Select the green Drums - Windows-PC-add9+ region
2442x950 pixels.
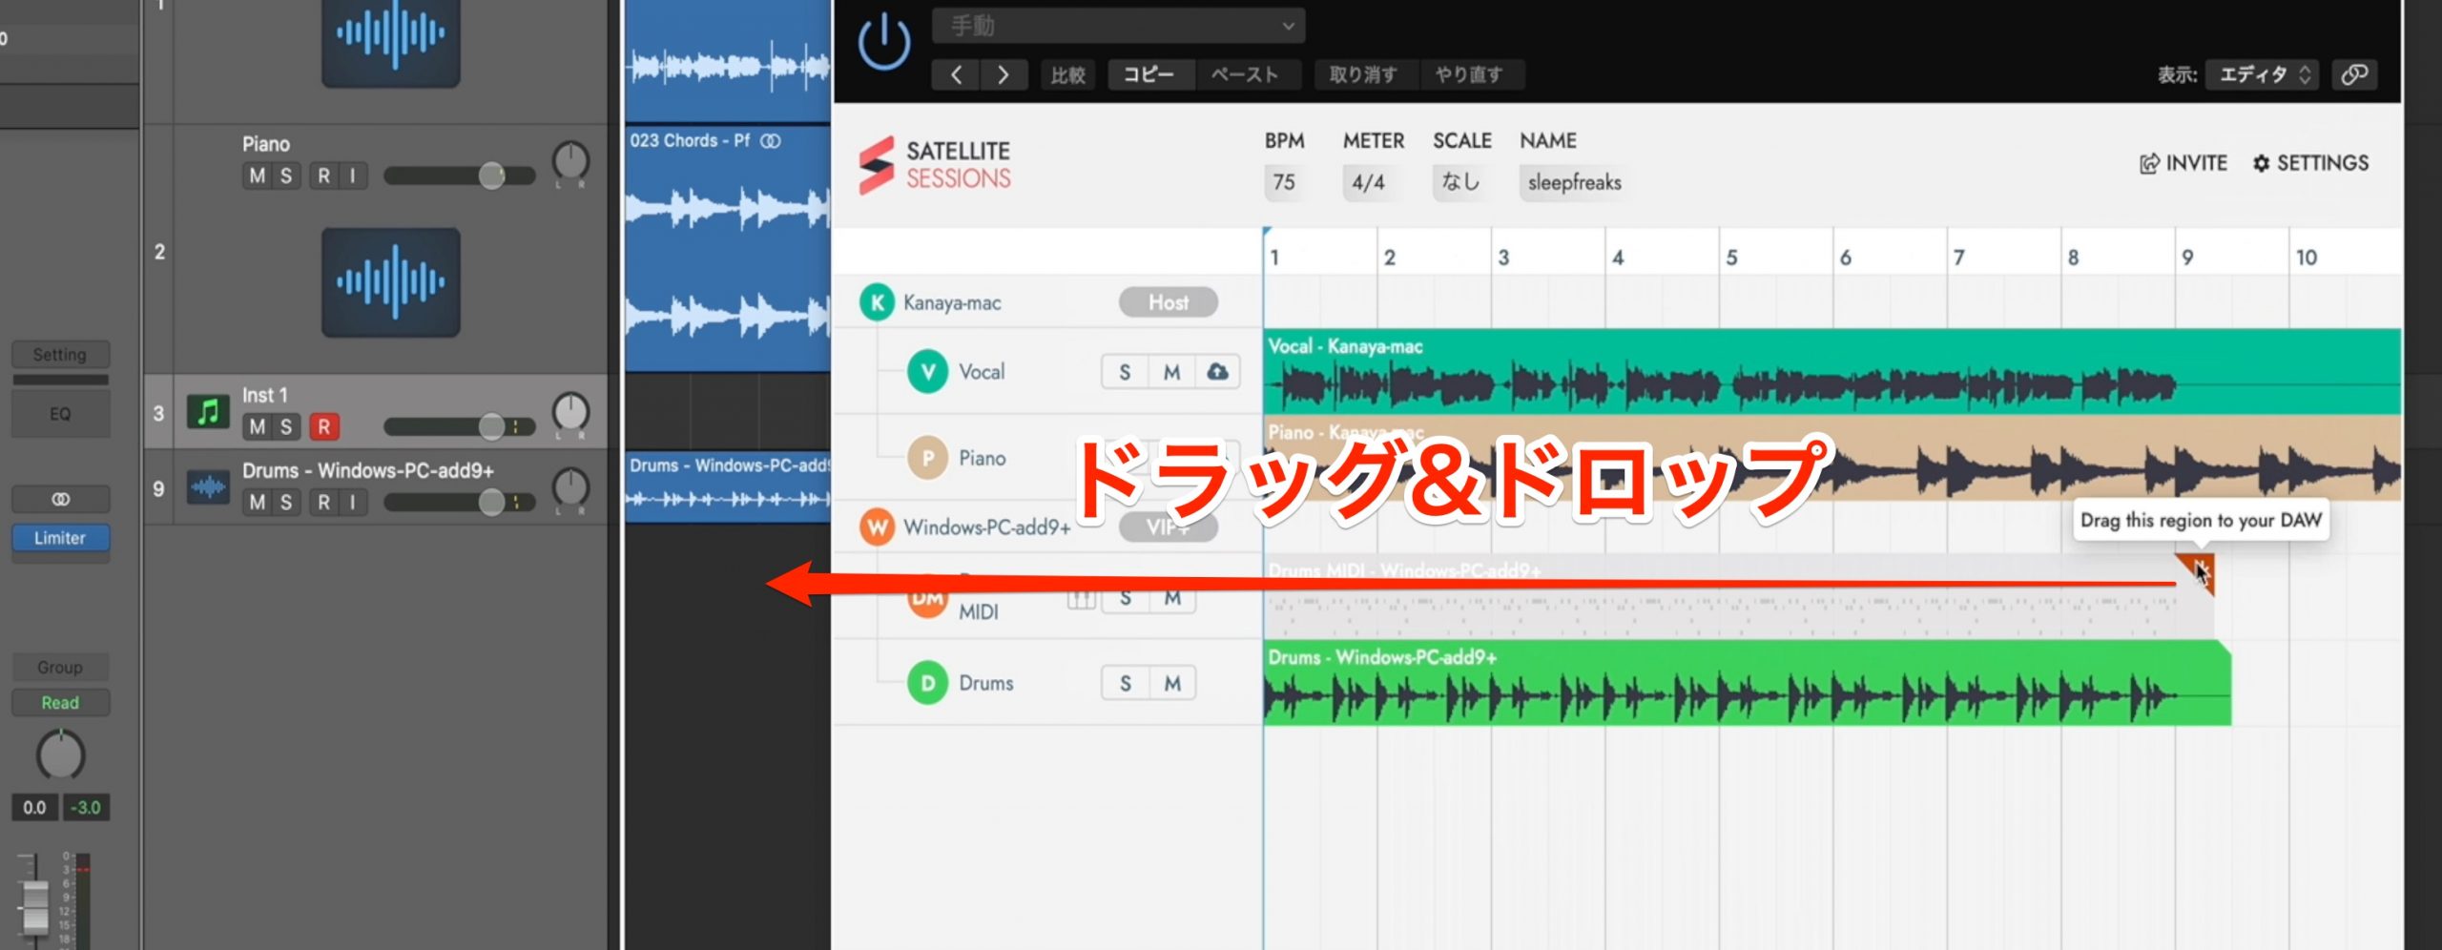(x=1748, y=683)
